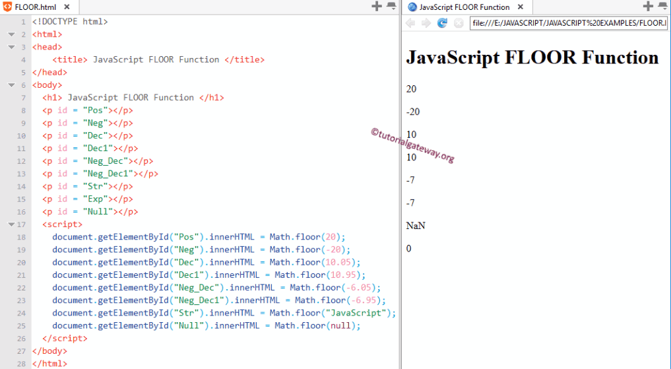Click the Math.floor(-6.95) code line
This screenshot has width=671, height=369.
[x=219, y=300]
